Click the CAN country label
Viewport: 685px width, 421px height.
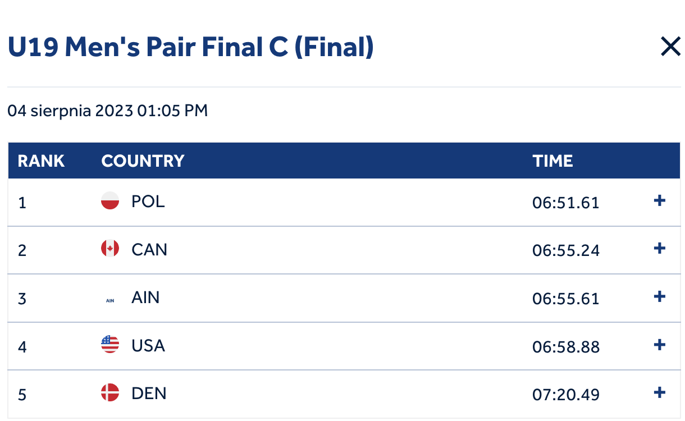[x=149, y=249]
